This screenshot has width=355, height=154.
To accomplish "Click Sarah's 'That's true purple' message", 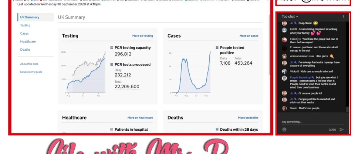I will click(309, 108).
